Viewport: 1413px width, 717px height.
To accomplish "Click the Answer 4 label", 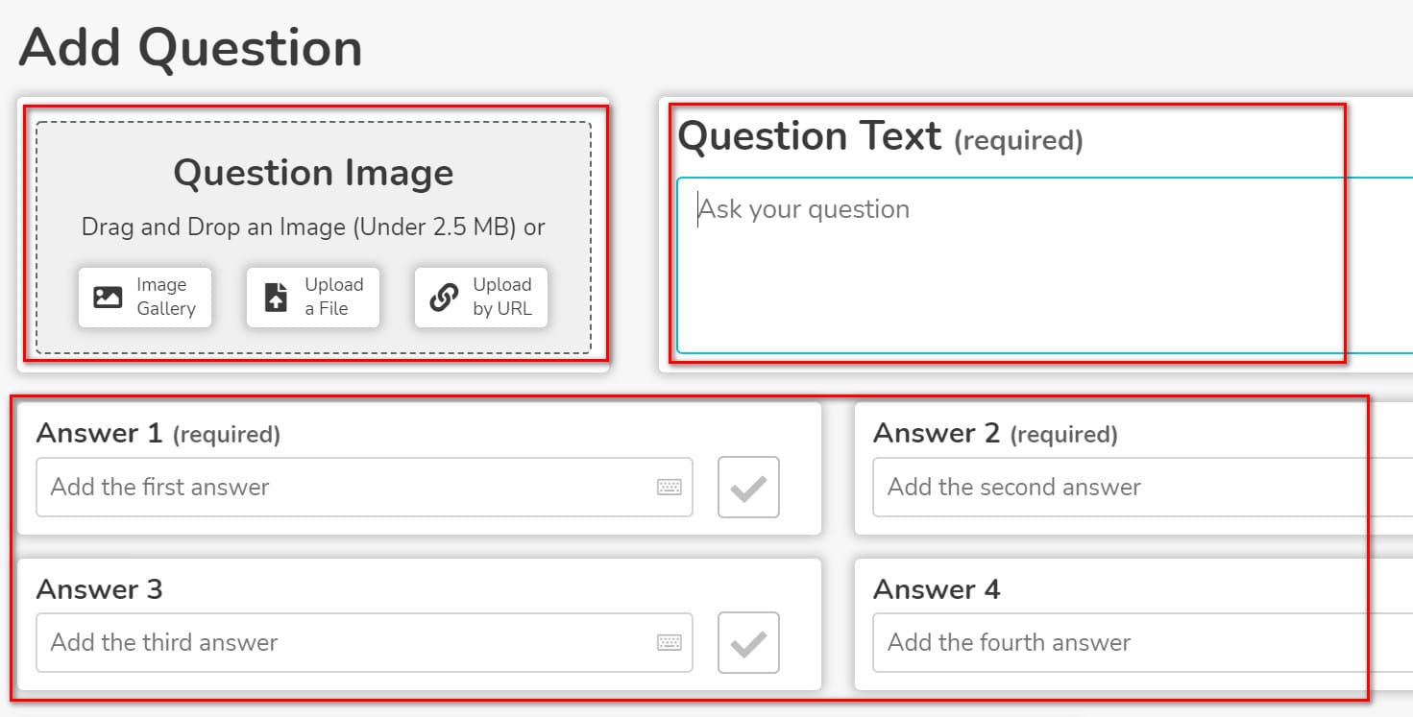I will pyautogui.click(x=937, y=589).
